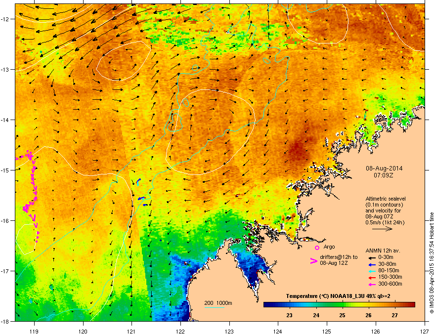Click the vertical IMOS Hobart time copyright text

pos(432,263)
